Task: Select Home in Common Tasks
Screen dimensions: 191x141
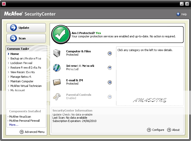Action: point(15,54)
